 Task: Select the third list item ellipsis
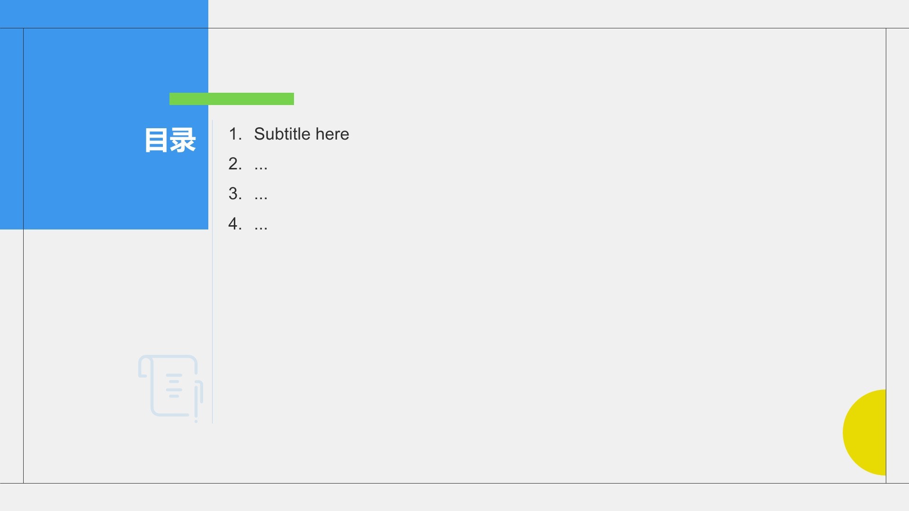point(261,194)
